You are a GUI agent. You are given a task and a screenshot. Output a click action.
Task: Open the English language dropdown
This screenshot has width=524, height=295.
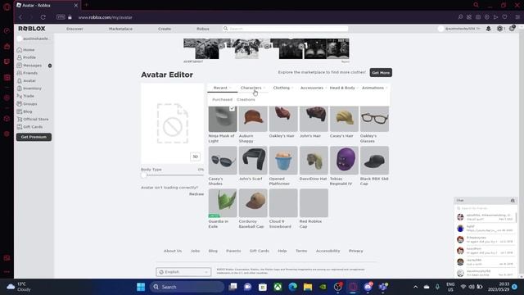pyautogui.click(x=183, y=272)
